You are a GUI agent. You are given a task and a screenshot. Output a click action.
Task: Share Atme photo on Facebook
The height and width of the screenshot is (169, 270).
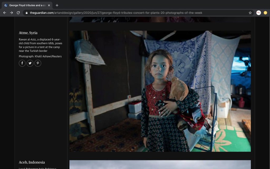click(x=22, y=63)
